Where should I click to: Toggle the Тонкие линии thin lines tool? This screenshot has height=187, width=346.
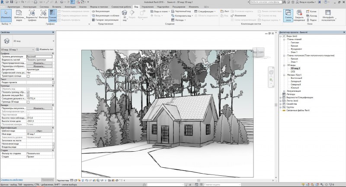coord(52,16)
